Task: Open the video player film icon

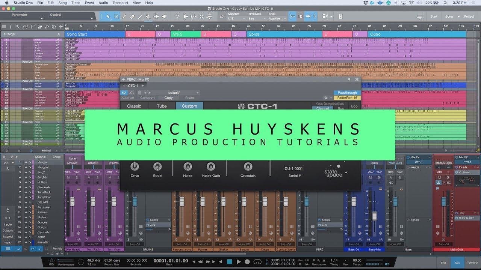Action: point(340,16)
